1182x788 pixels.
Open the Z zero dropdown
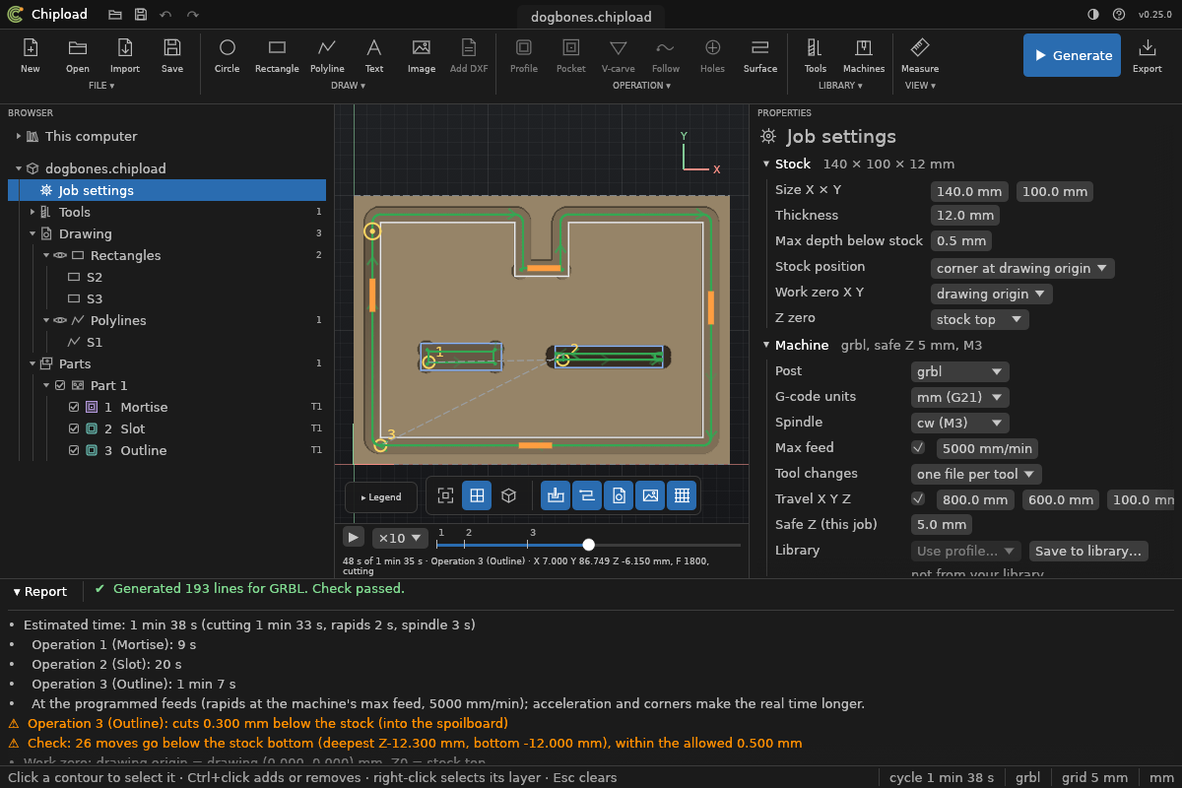[x=979, y=319]
